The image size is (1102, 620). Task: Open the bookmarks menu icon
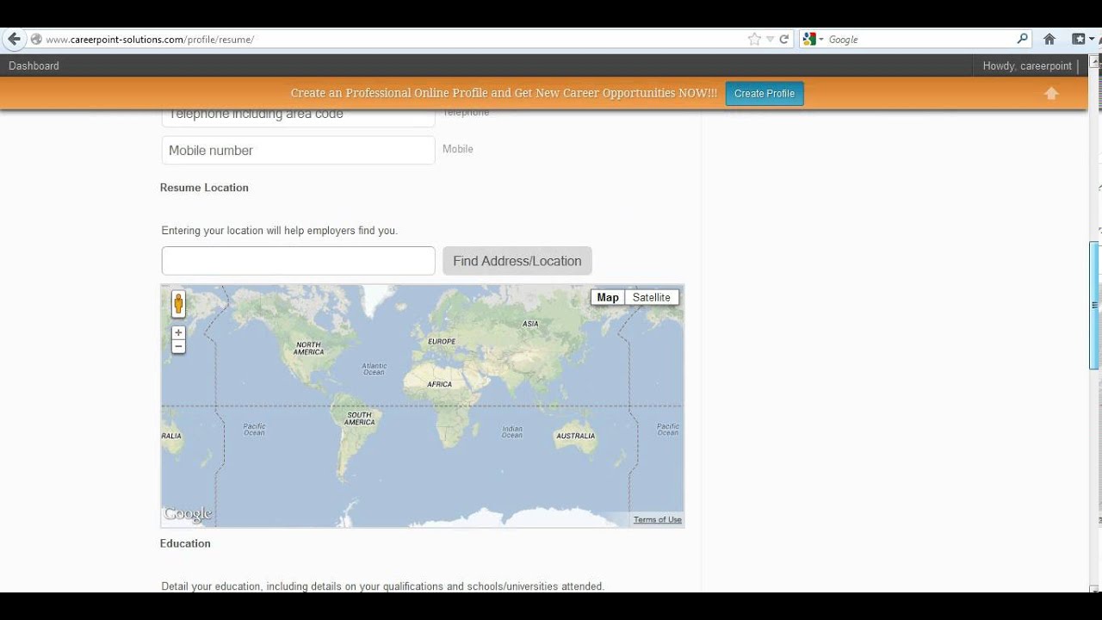pos(1079,39)
